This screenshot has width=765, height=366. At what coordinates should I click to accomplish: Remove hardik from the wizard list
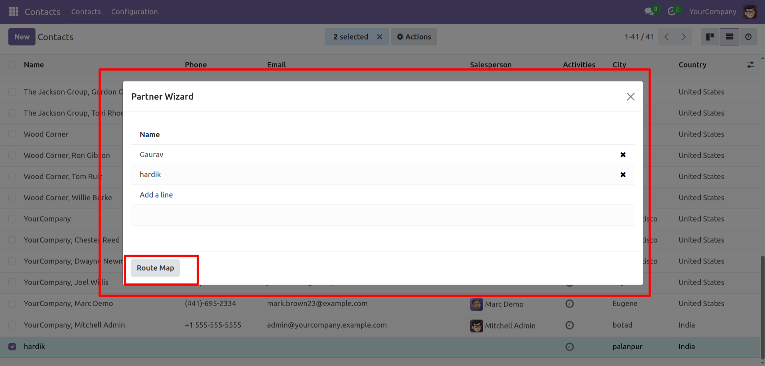click(623, 175)
